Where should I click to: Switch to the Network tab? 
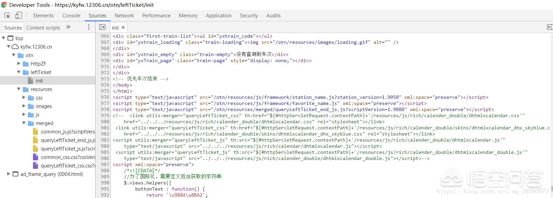(x=124, y=16)
